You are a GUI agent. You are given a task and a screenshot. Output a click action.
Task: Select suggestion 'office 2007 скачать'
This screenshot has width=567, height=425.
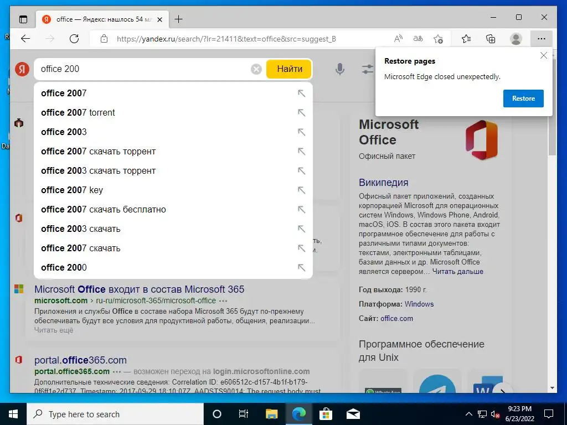(173, 248)
